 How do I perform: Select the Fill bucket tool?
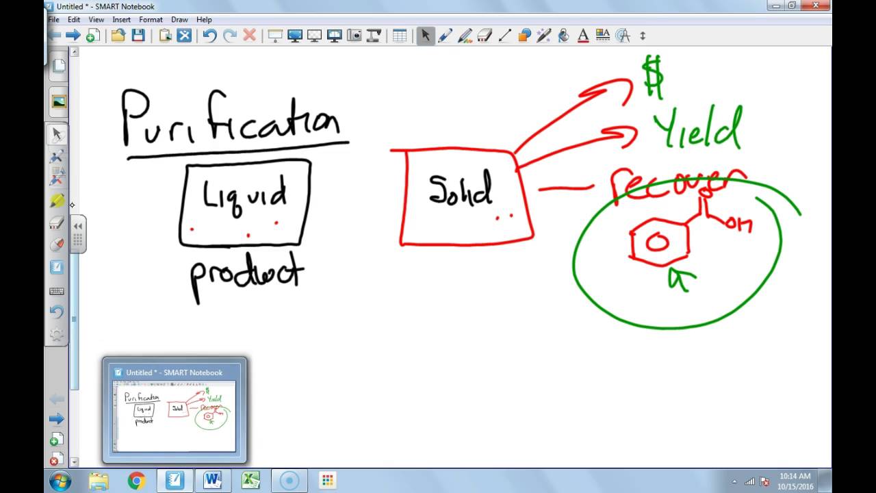(563, 36)
